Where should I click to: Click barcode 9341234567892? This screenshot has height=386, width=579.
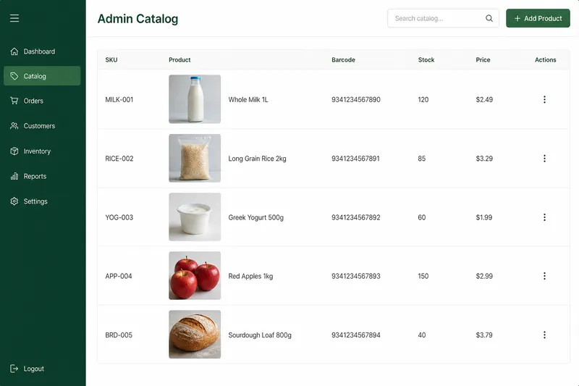pos(356,217)
